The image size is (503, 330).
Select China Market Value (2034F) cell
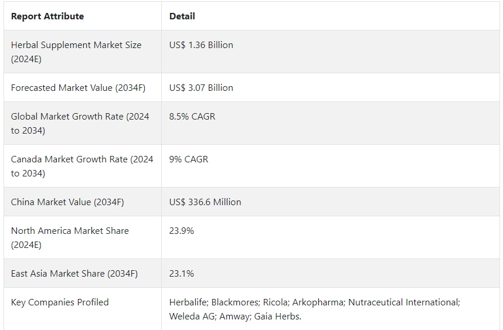[83, 202]
